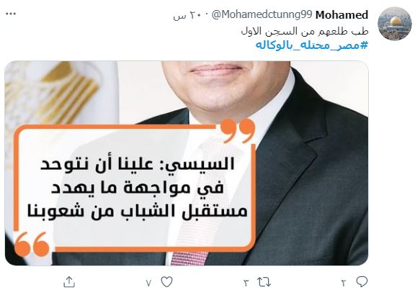Click the display name Mohamed
The width and height of the screenshot is (420, 290).
pos(341,15)
